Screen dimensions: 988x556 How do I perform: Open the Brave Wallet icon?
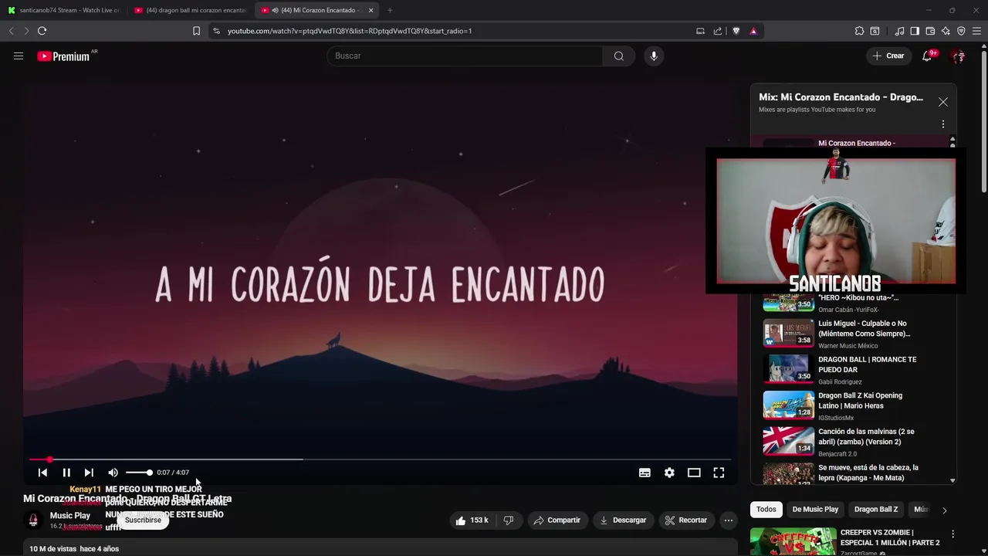(930, 31)
